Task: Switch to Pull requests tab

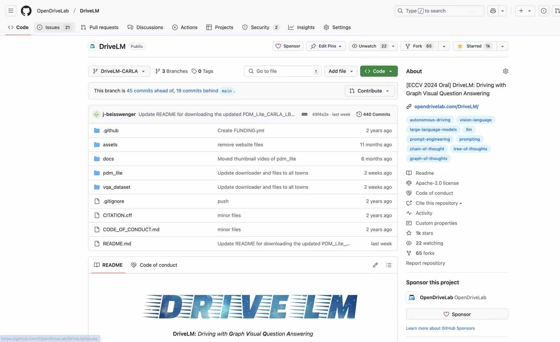Action: tap(100, 27)
